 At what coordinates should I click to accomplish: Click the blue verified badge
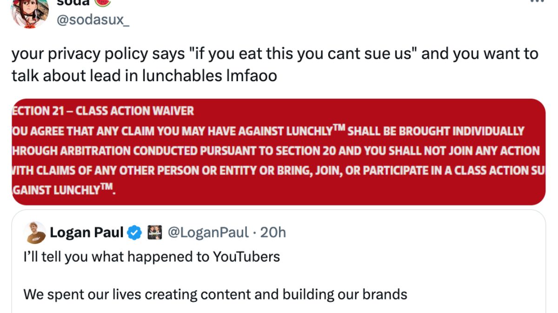(135, 232)
